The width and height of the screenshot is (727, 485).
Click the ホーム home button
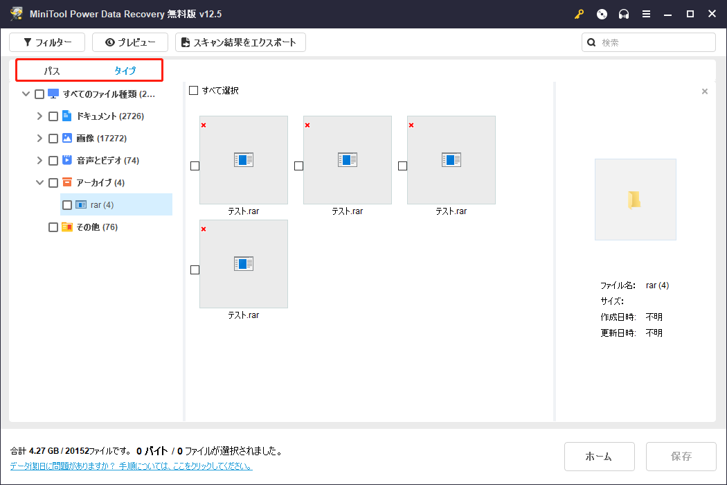pos(599,456)
